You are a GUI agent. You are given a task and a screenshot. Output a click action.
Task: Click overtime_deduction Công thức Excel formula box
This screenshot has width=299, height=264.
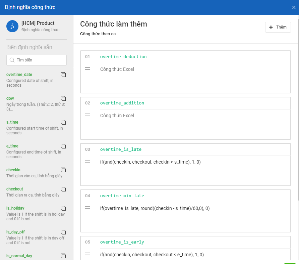195,78
